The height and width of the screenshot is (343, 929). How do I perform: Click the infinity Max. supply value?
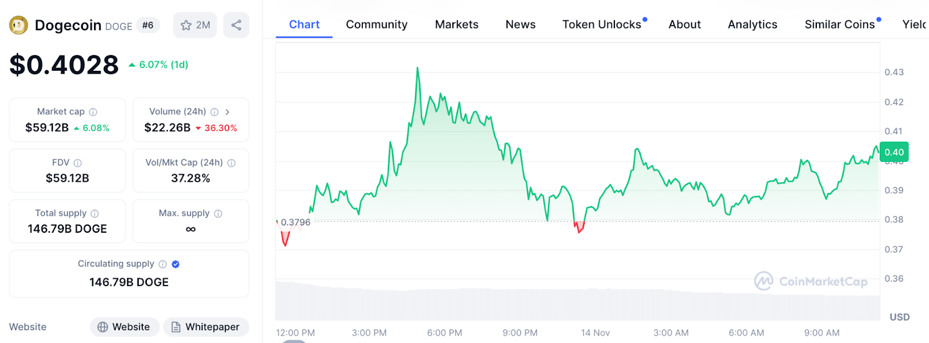(190, 229)
